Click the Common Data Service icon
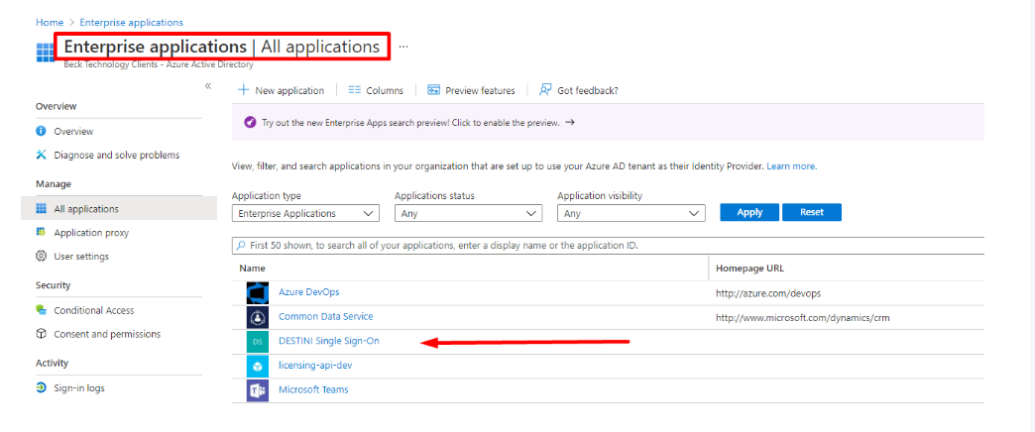 (x=258, y=317)
